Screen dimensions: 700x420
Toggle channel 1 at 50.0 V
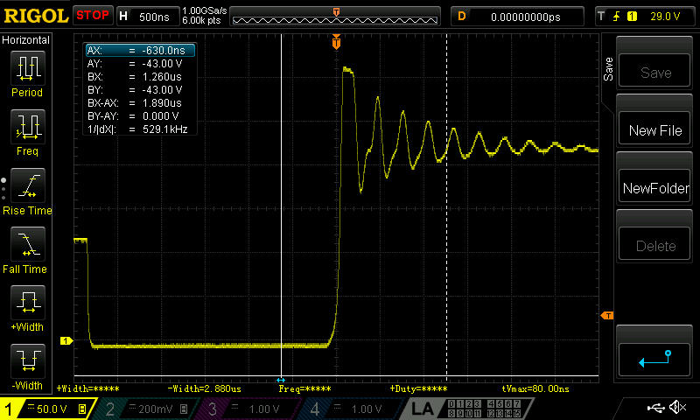coord(47,409)
